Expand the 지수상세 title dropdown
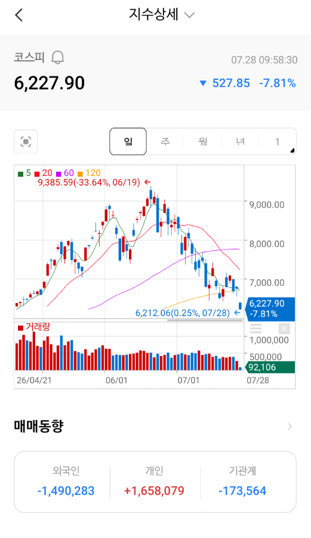The image size is (311, 538). pos(189,15)
